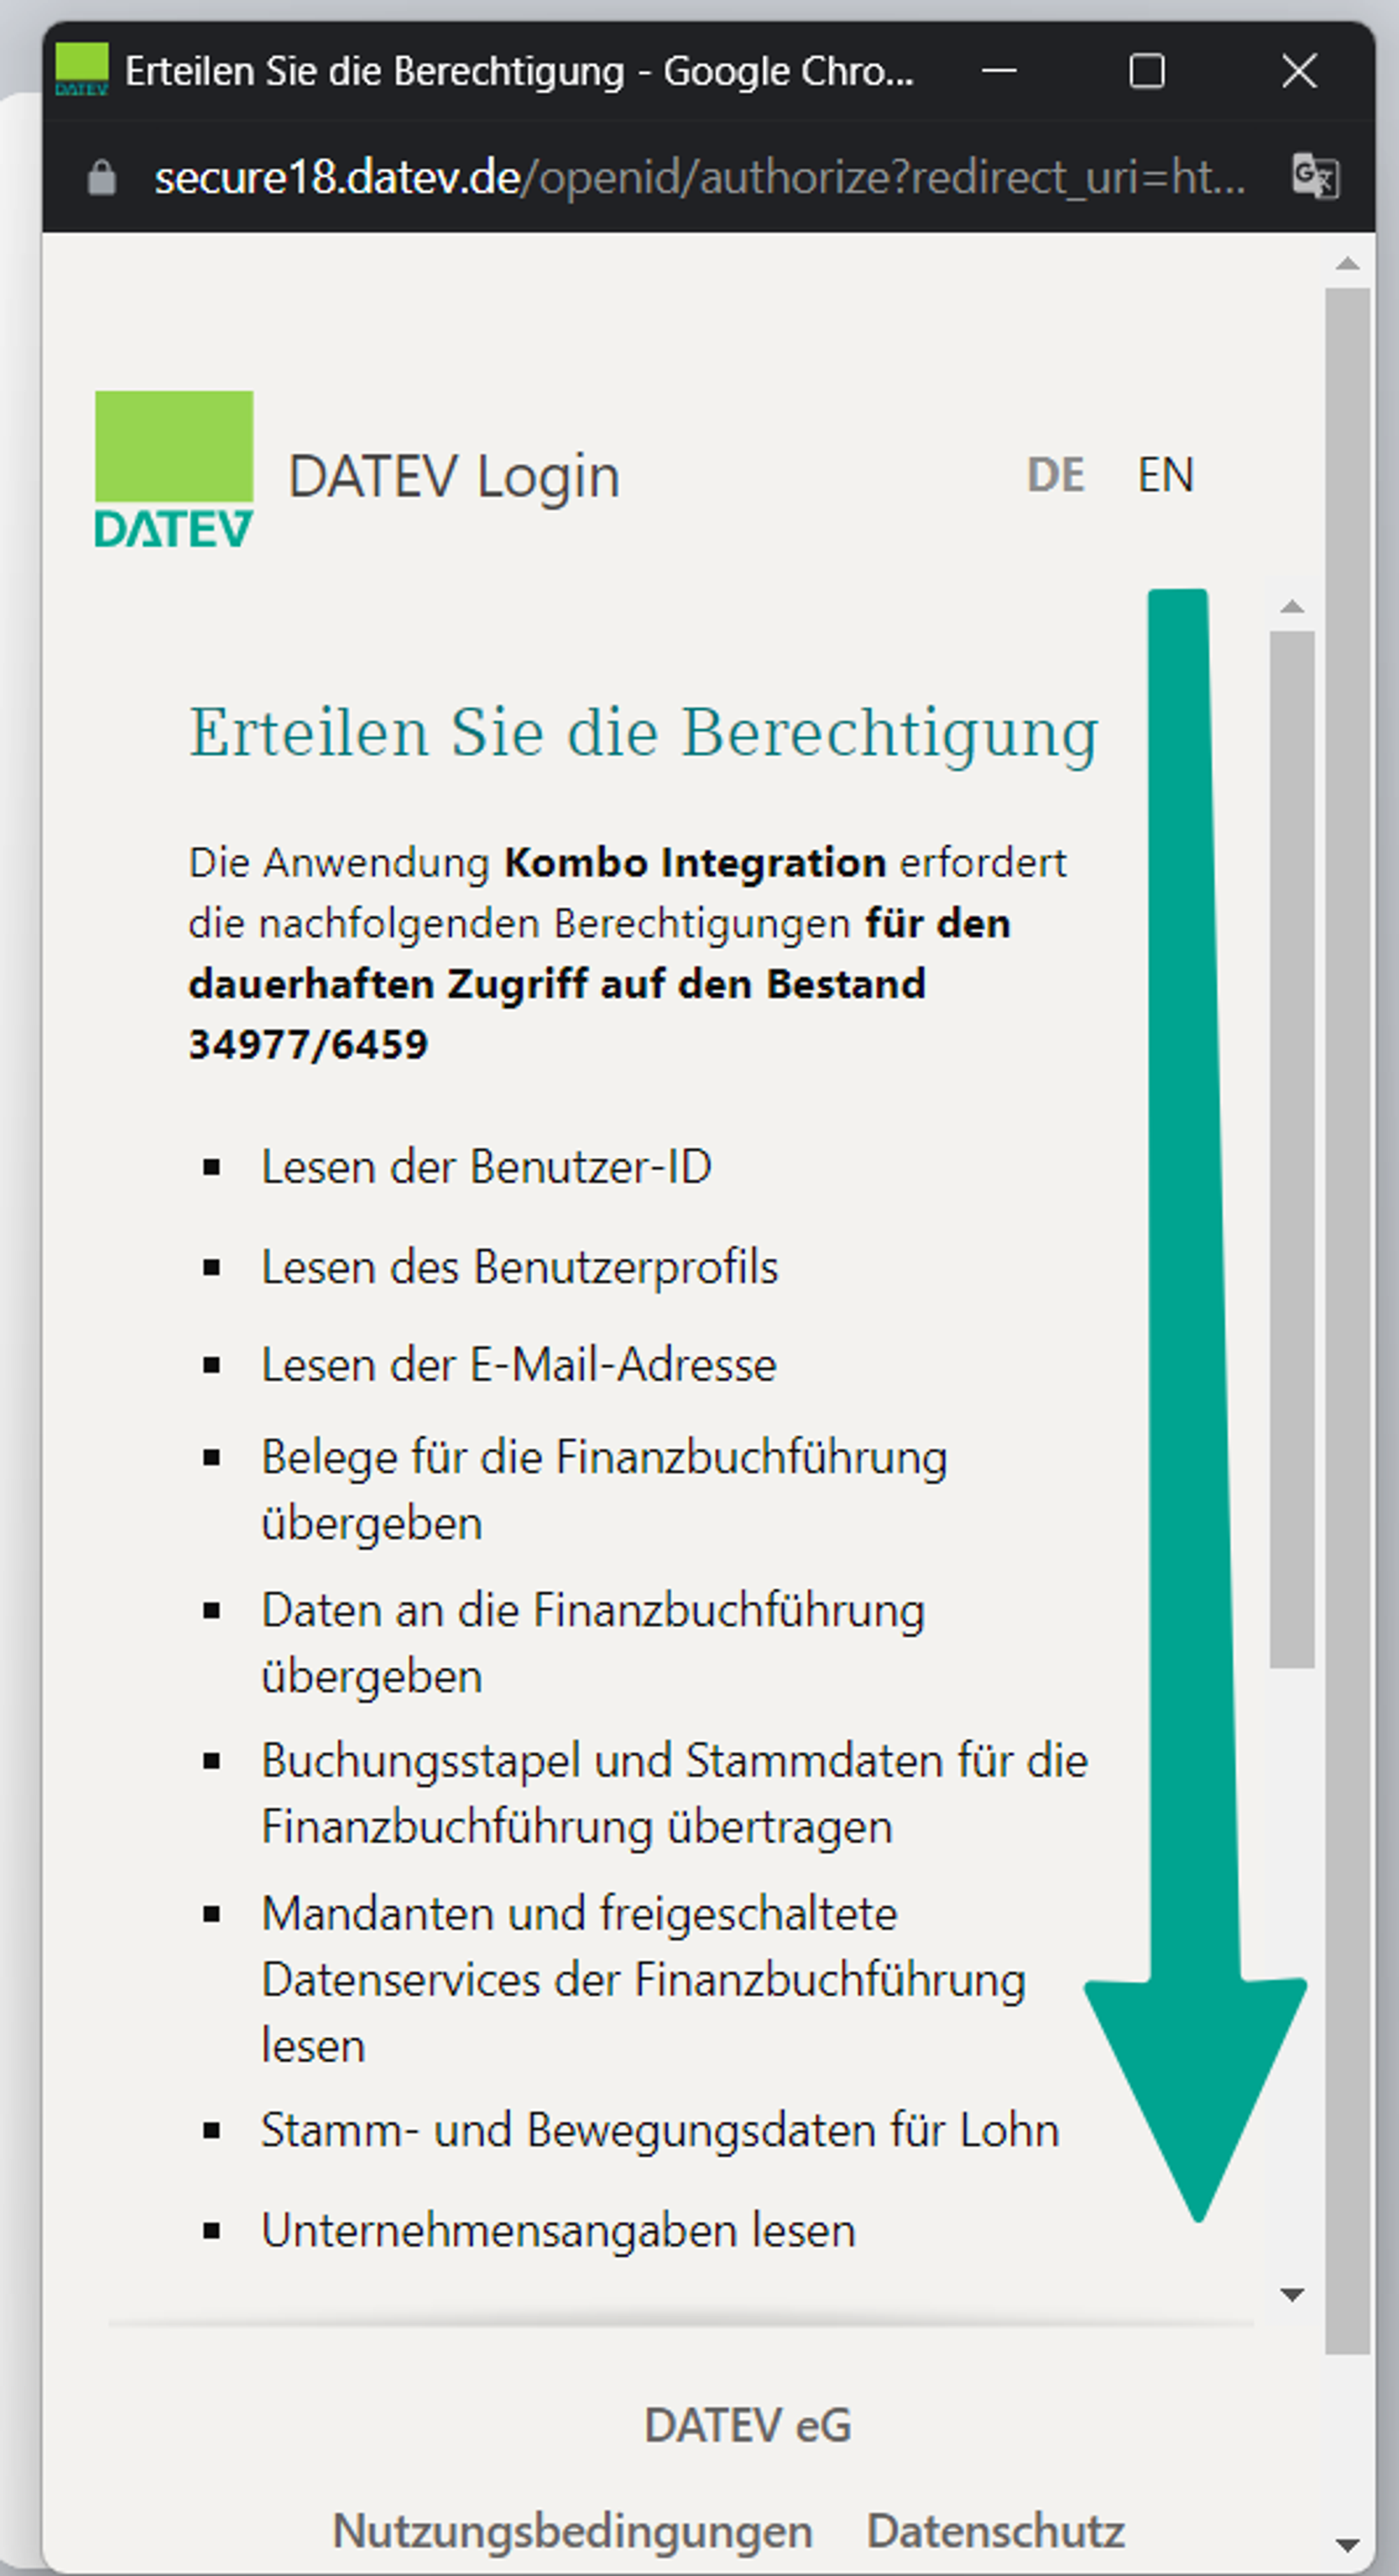Click the 'Lesen der E-Mail-Adresse' entry
1399x2576 pixels.
(x=519, y=1365)
